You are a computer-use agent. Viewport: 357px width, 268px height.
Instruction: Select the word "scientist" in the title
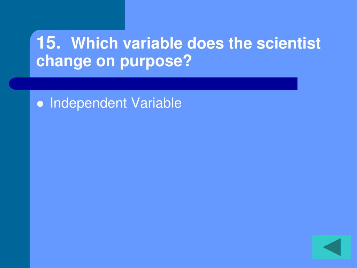288,43
